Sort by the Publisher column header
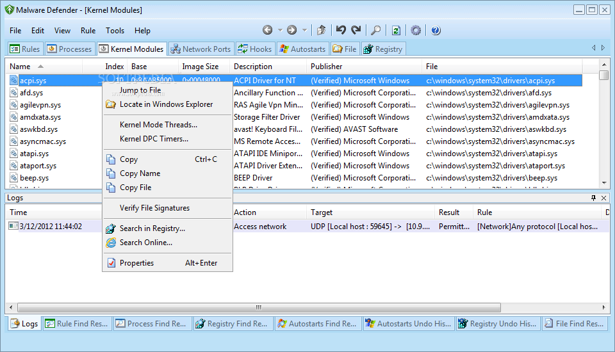The width and height of the screenshot is (615, 352). pos(365,67)
